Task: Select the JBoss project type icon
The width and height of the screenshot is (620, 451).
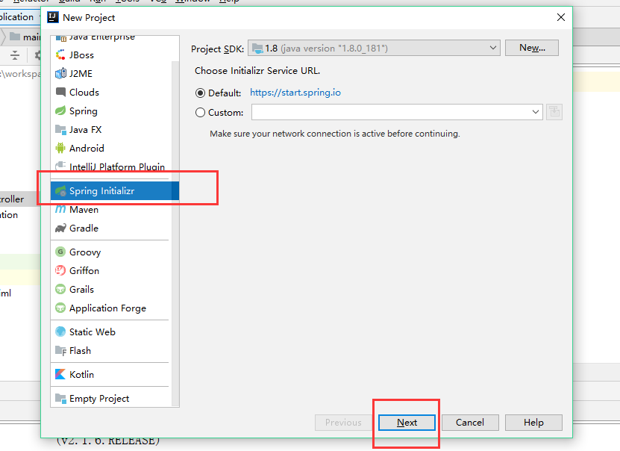Action: (x=60, y=55)
